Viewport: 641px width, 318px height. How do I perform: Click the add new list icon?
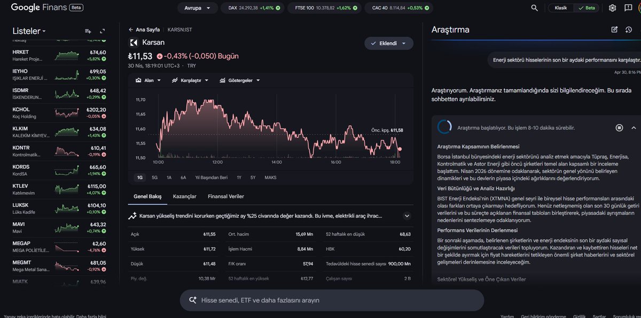tap(88, 32)
